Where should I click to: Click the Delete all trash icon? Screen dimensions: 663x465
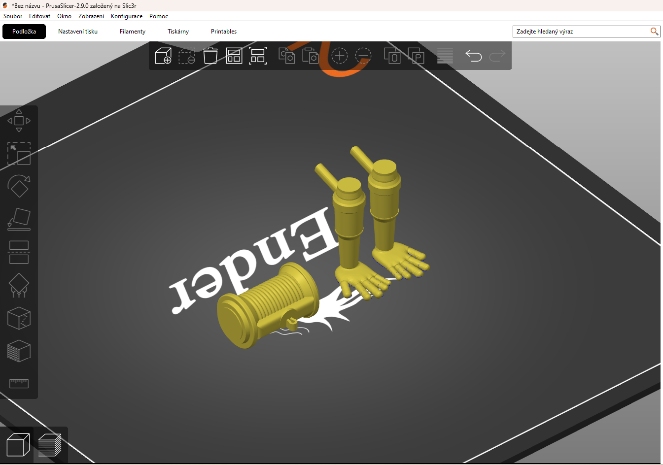pyautogui.click(x=210, y=56)
